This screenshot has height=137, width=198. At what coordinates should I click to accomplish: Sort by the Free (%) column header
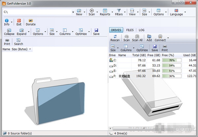click(168, 55)
